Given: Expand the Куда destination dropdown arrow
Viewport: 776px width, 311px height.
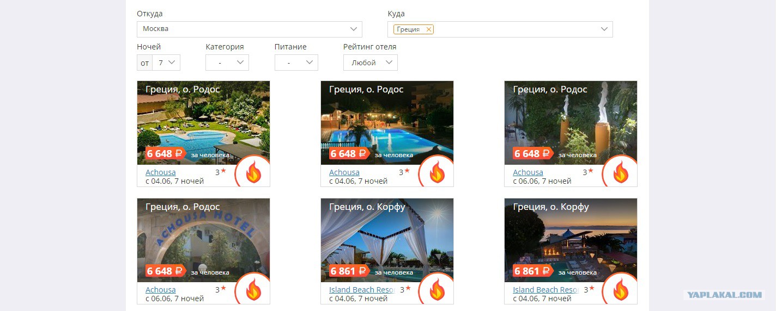Looking at the screenshot, I should point(604,29).
